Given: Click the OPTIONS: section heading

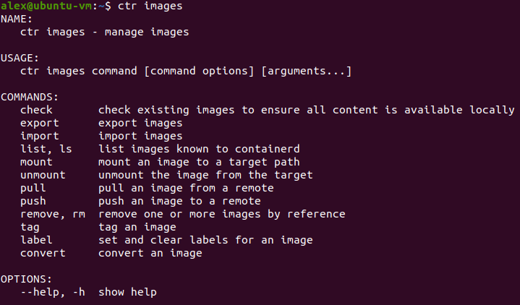Looking at the screenshot, I should tap(26, 279).
